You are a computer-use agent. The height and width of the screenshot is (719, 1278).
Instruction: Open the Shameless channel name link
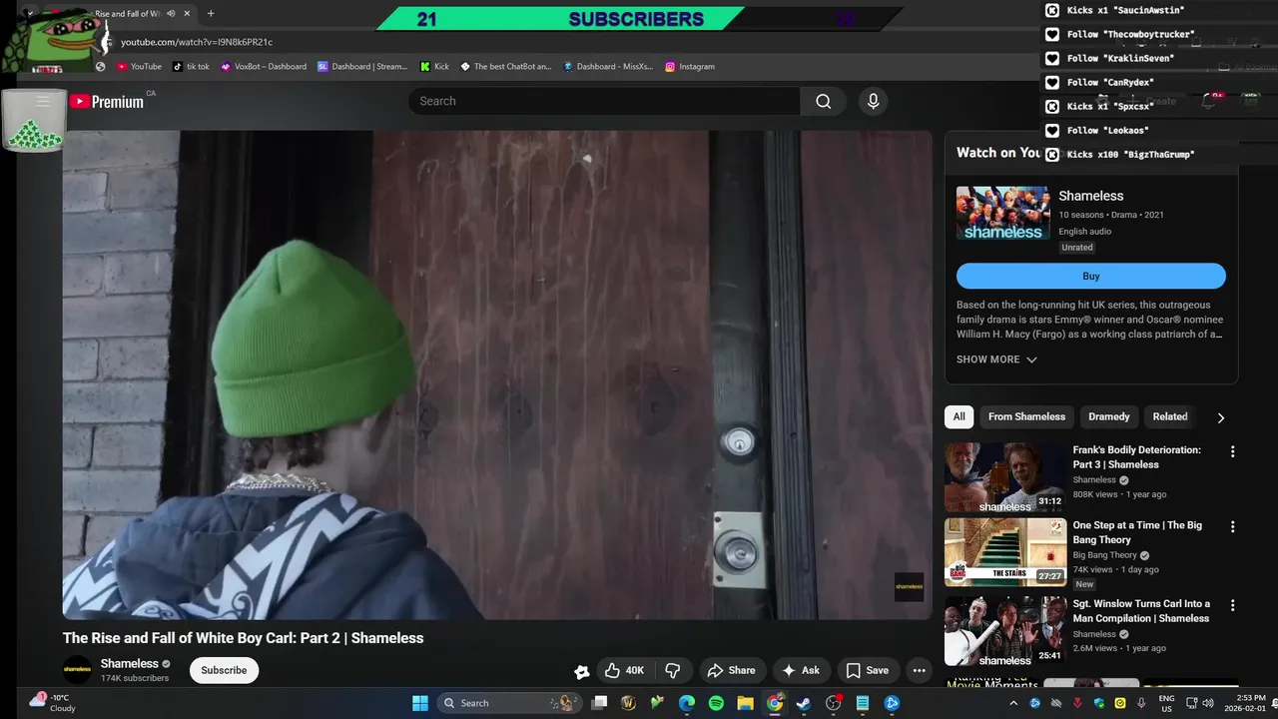click(130, 664)
